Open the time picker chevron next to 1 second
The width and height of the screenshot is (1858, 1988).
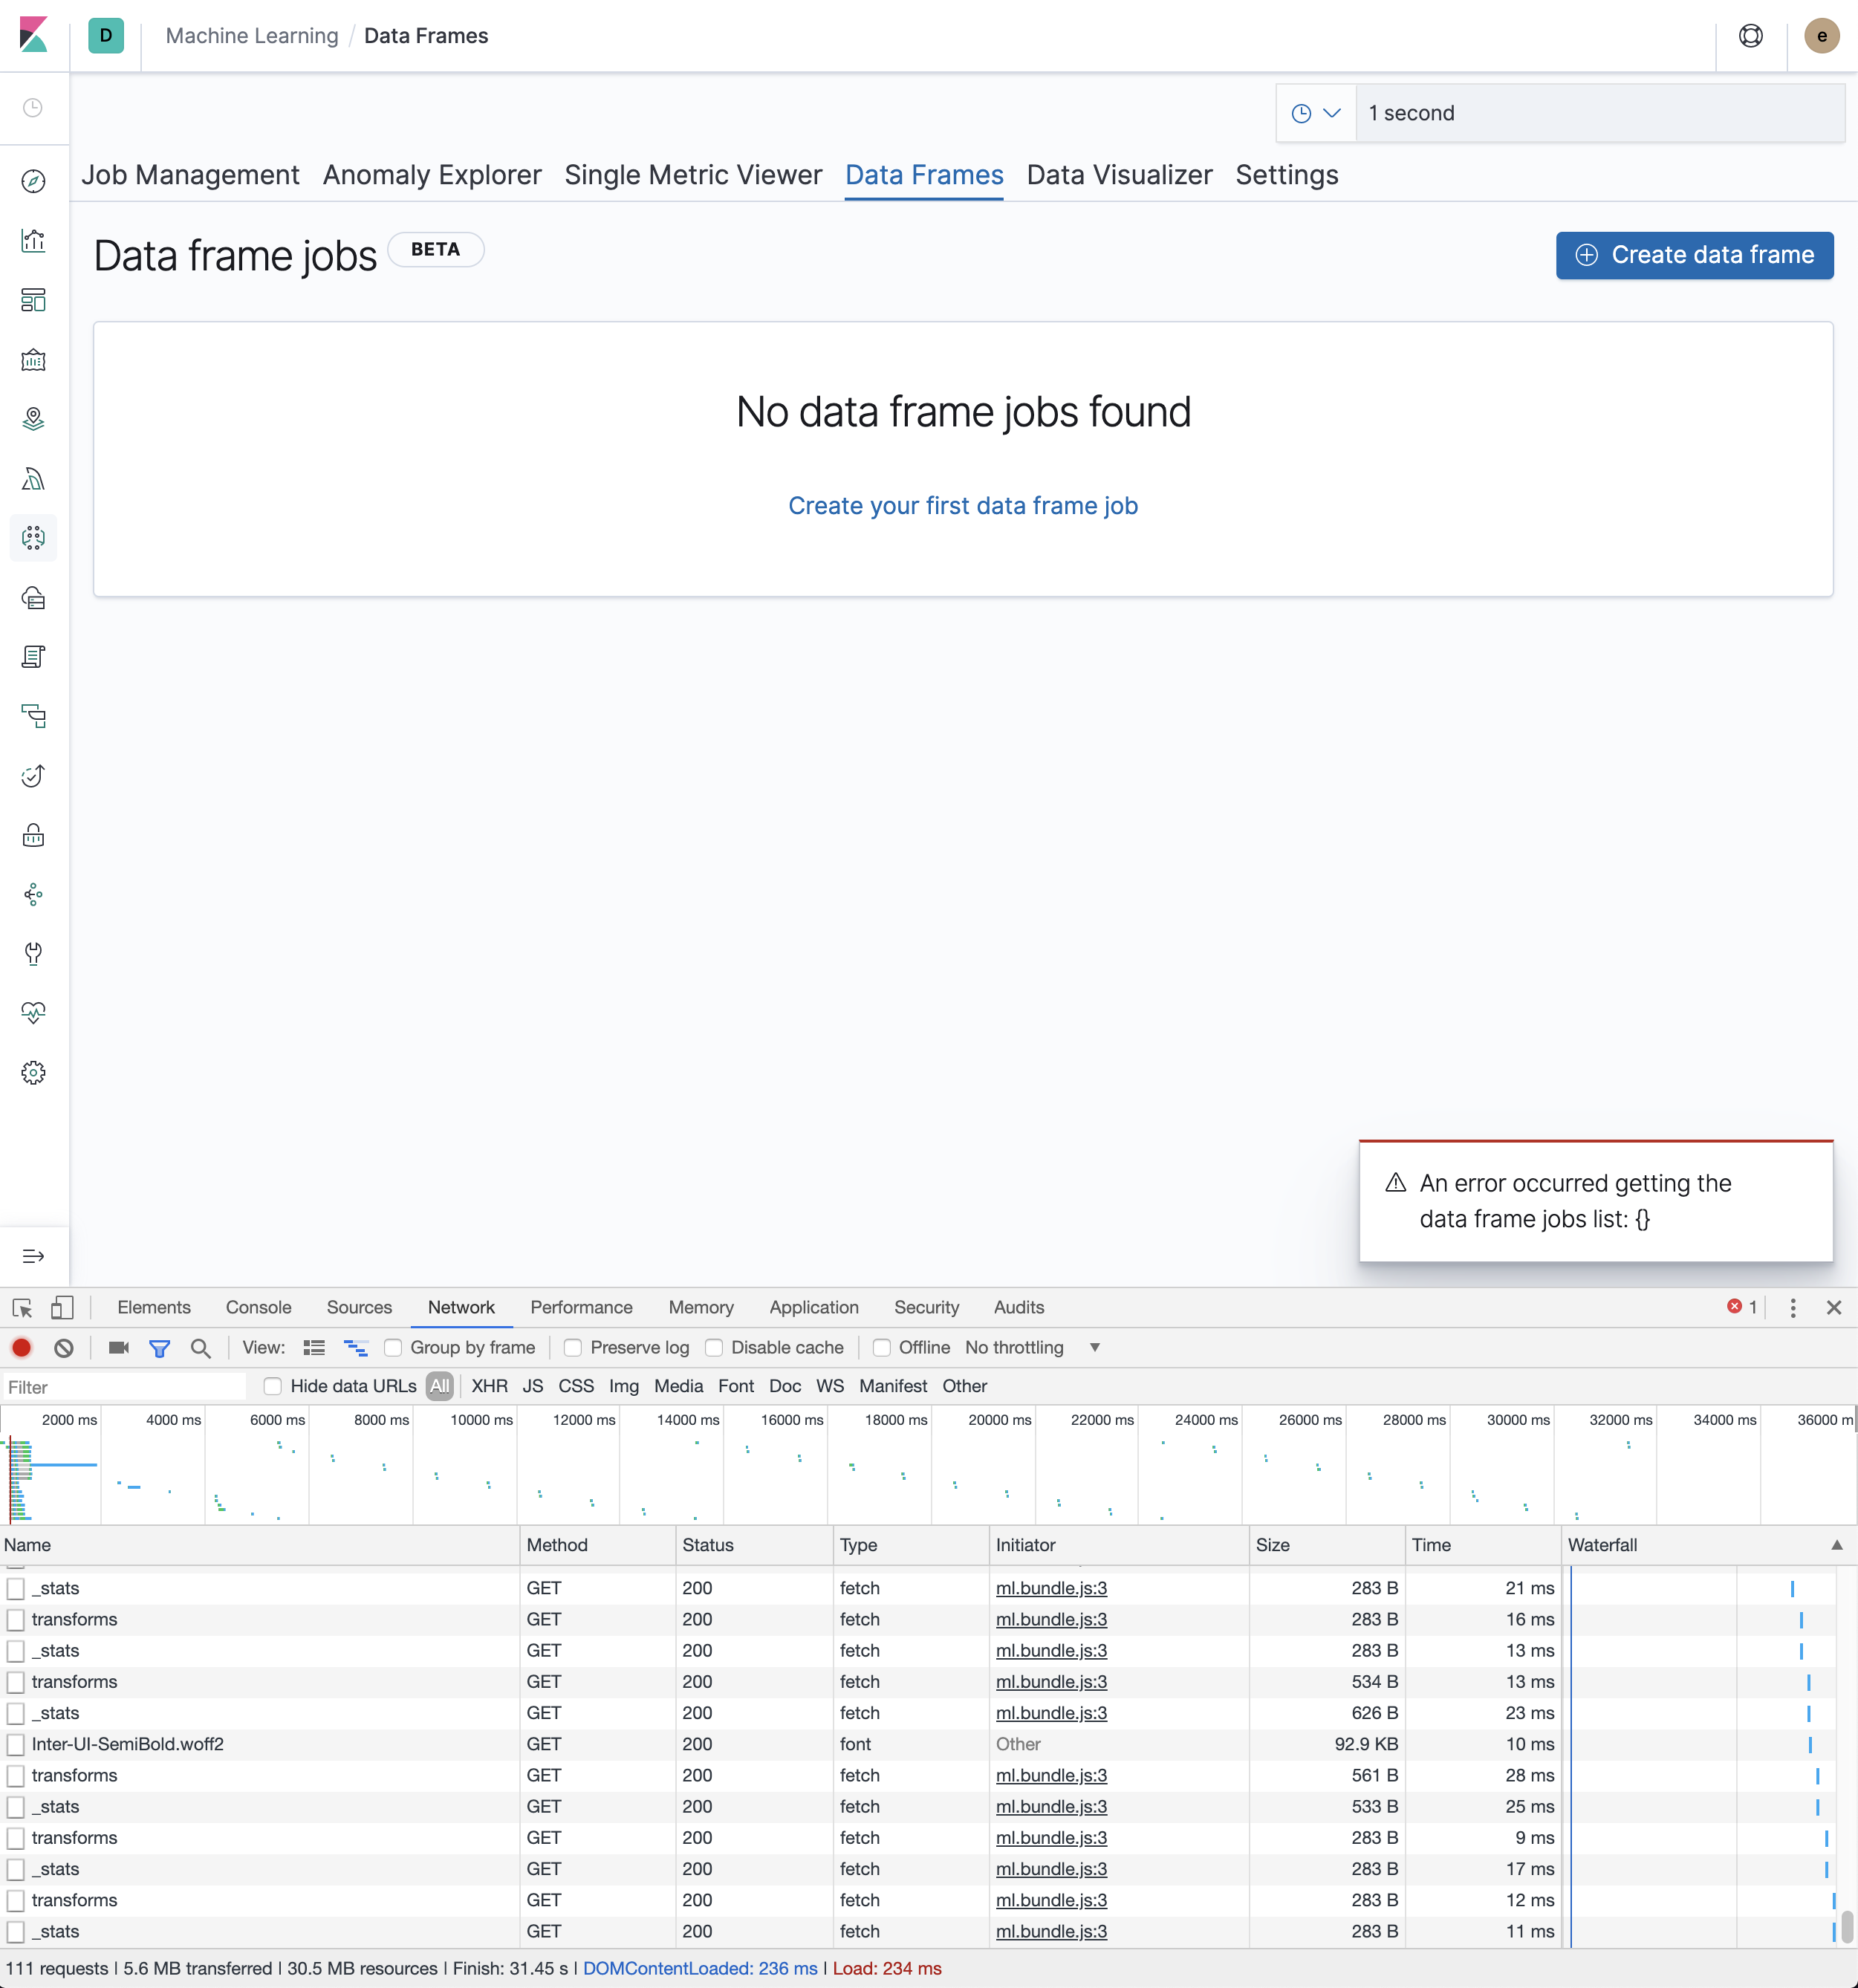(1333, 112)
